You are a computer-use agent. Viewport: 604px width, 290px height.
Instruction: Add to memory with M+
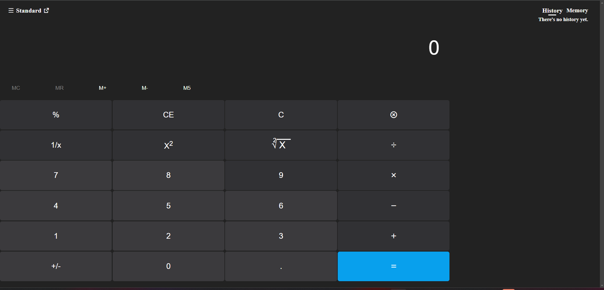(103, 88)
